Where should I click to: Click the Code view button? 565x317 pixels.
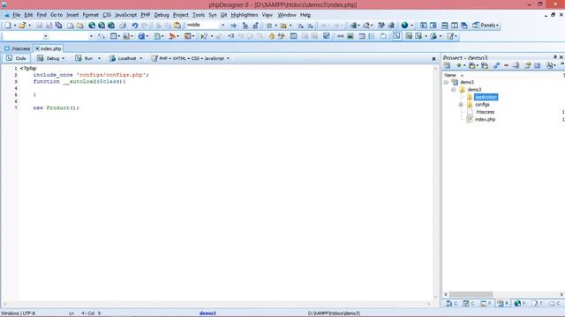coord(16,58)
